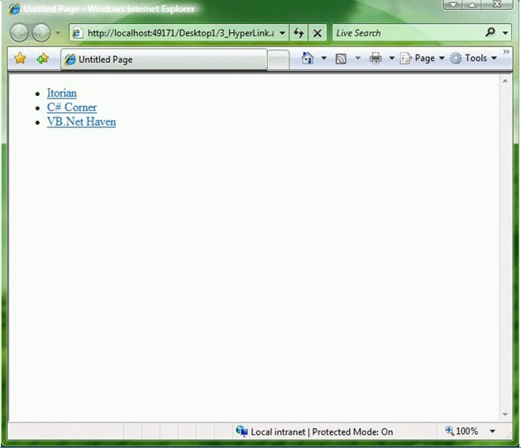Open the search provider options dropdown
This screenshot has width=521, height=448.
[505, 33]
